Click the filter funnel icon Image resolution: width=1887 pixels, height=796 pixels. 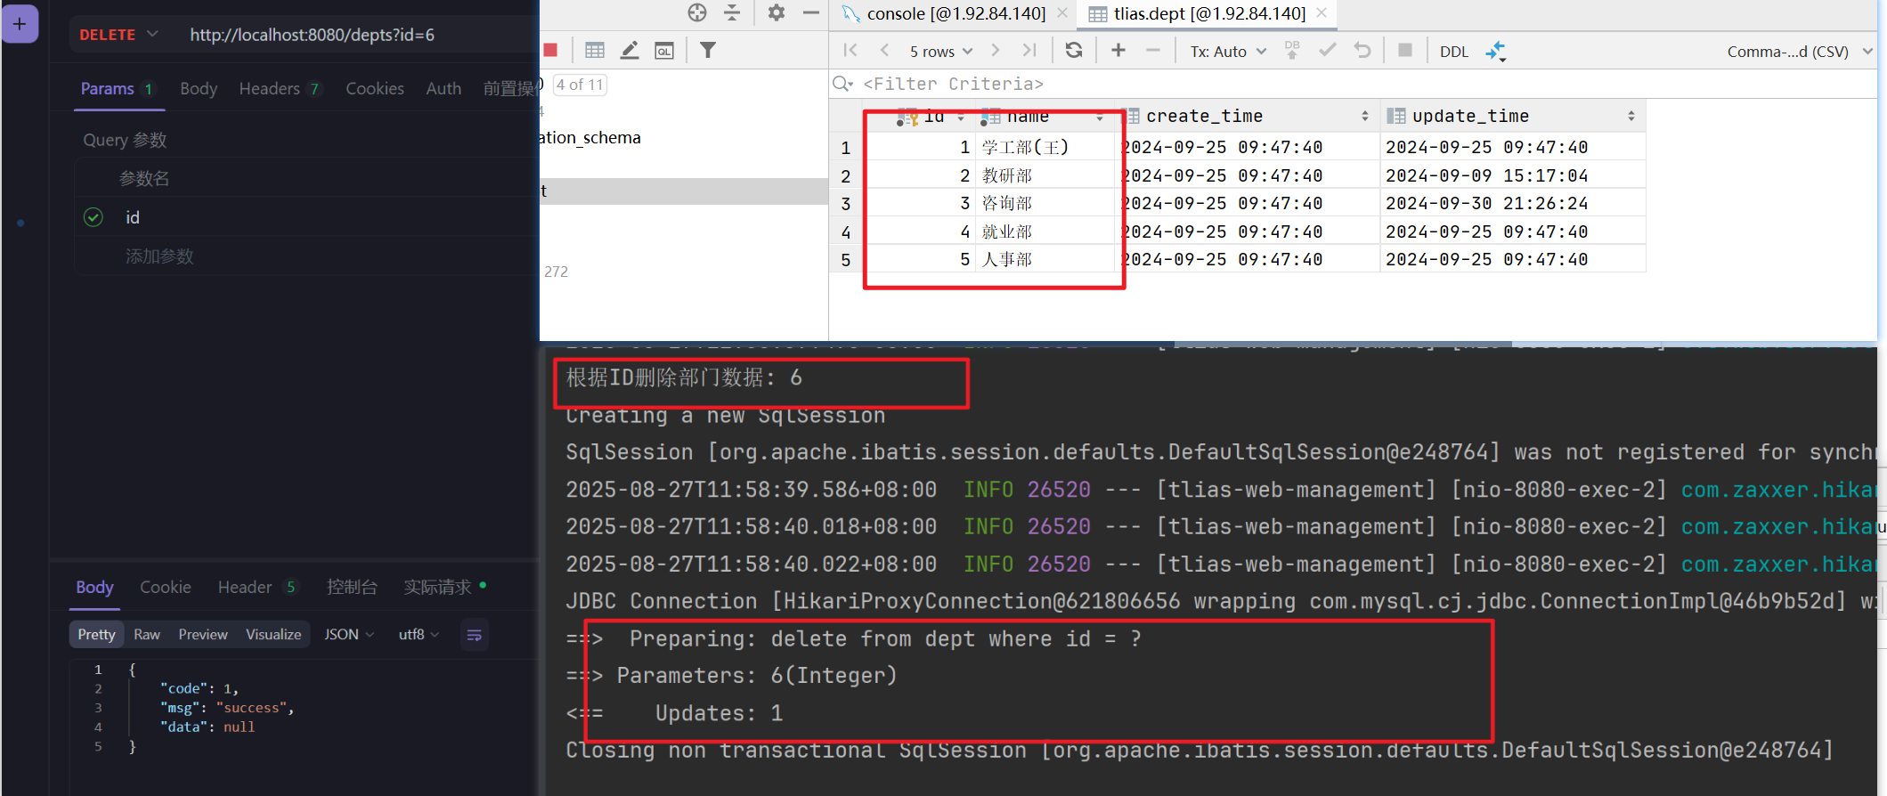708,51
